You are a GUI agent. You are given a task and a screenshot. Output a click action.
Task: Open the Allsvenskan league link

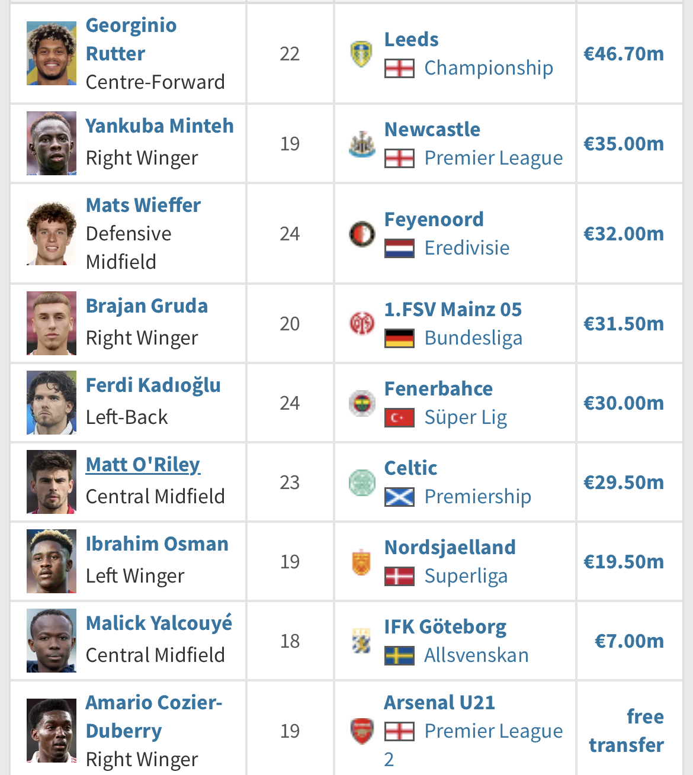pos(476,655)
